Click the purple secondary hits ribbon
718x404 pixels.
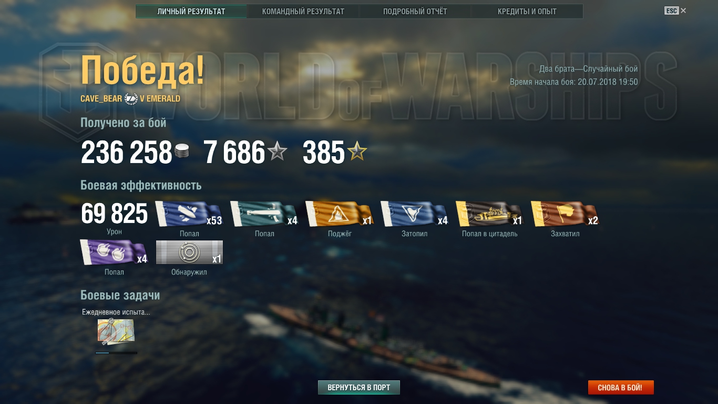(x=114, y=252)
